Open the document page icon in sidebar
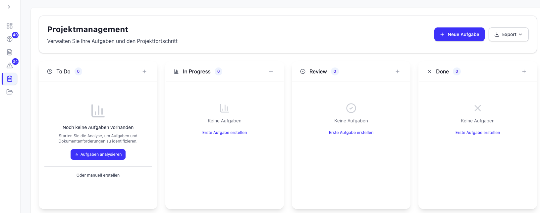 10,52
